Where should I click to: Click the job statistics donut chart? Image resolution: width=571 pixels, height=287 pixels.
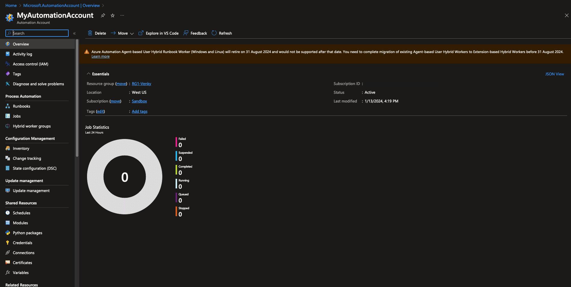click(x=125, y=177)
